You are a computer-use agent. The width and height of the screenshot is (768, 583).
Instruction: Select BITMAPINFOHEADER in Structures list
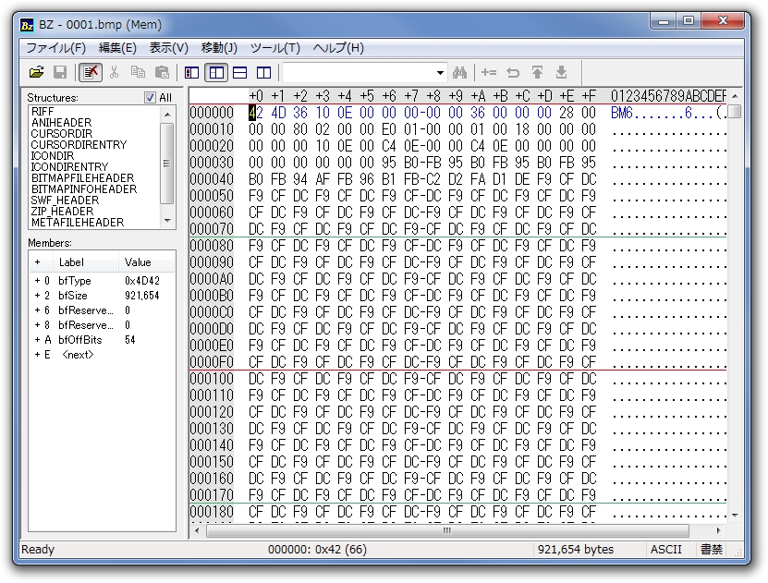tap(83, 188)
